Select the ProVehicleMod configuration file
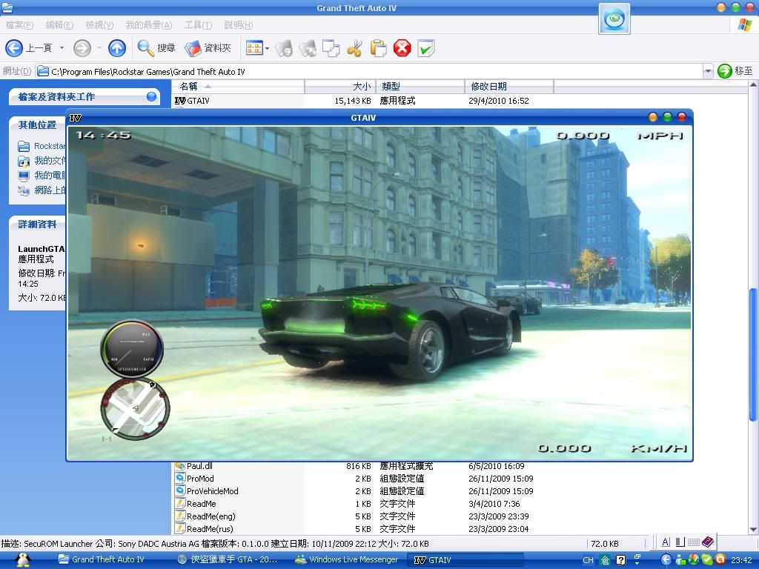Viewport: 759px width, 569px height. click(x=212, y=491)
